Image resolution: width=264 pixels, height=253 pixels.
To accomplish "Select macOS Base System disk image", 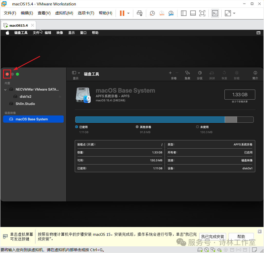I will point(33,119).
